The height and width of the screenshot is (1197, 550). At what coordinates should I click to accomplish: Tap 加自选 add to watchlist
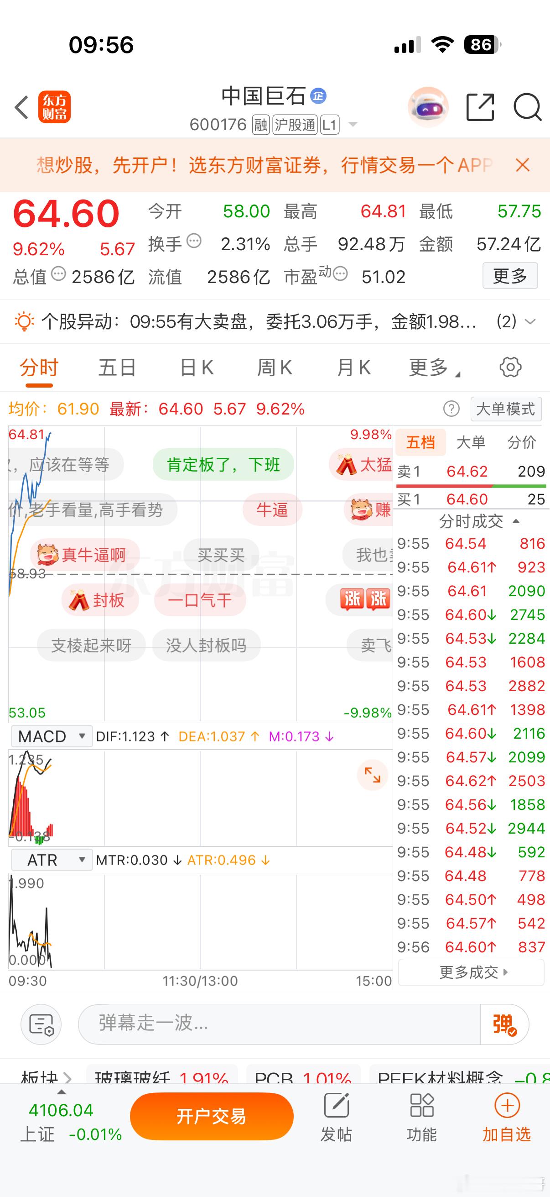coord(506,1118)
